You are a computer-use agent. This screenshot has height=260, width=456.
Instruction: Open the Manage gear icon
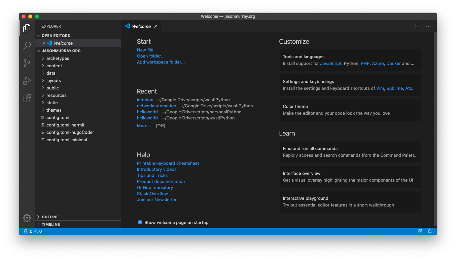click(27, 218)
